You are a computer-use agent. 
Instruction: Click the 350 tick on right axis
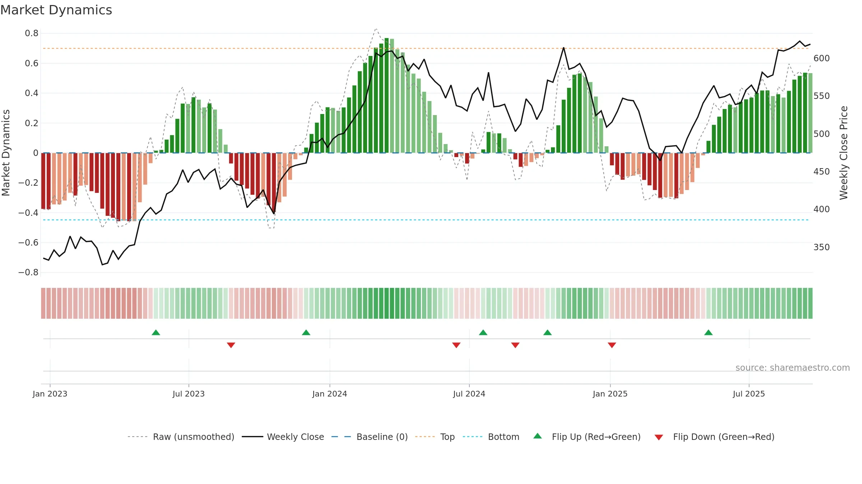tap(822, 247)
